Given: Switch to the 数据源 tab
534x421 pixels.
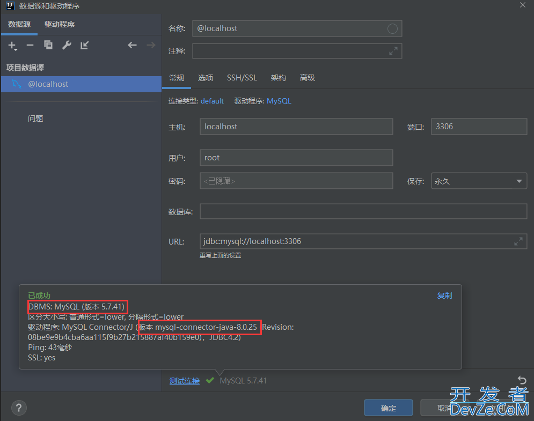Looking at the screenshot, I should point(19,25).
